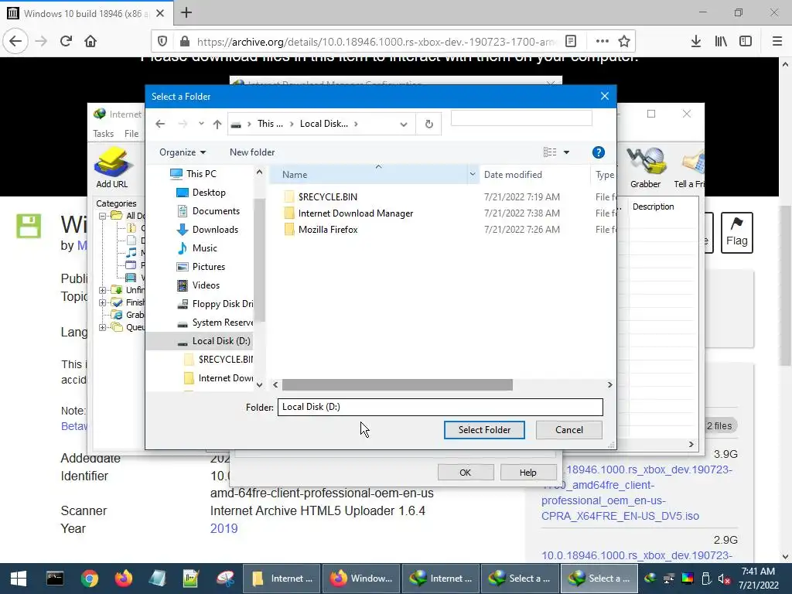Expand the Finished category in IDM

click(103, 302)
